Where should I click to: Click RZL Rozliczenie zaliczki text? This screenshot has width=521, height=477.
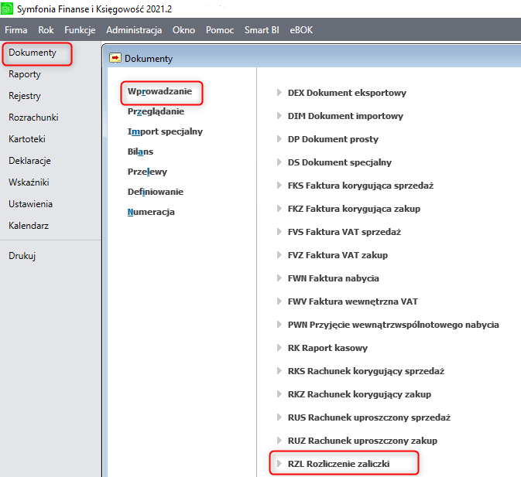tap(338, 464)
